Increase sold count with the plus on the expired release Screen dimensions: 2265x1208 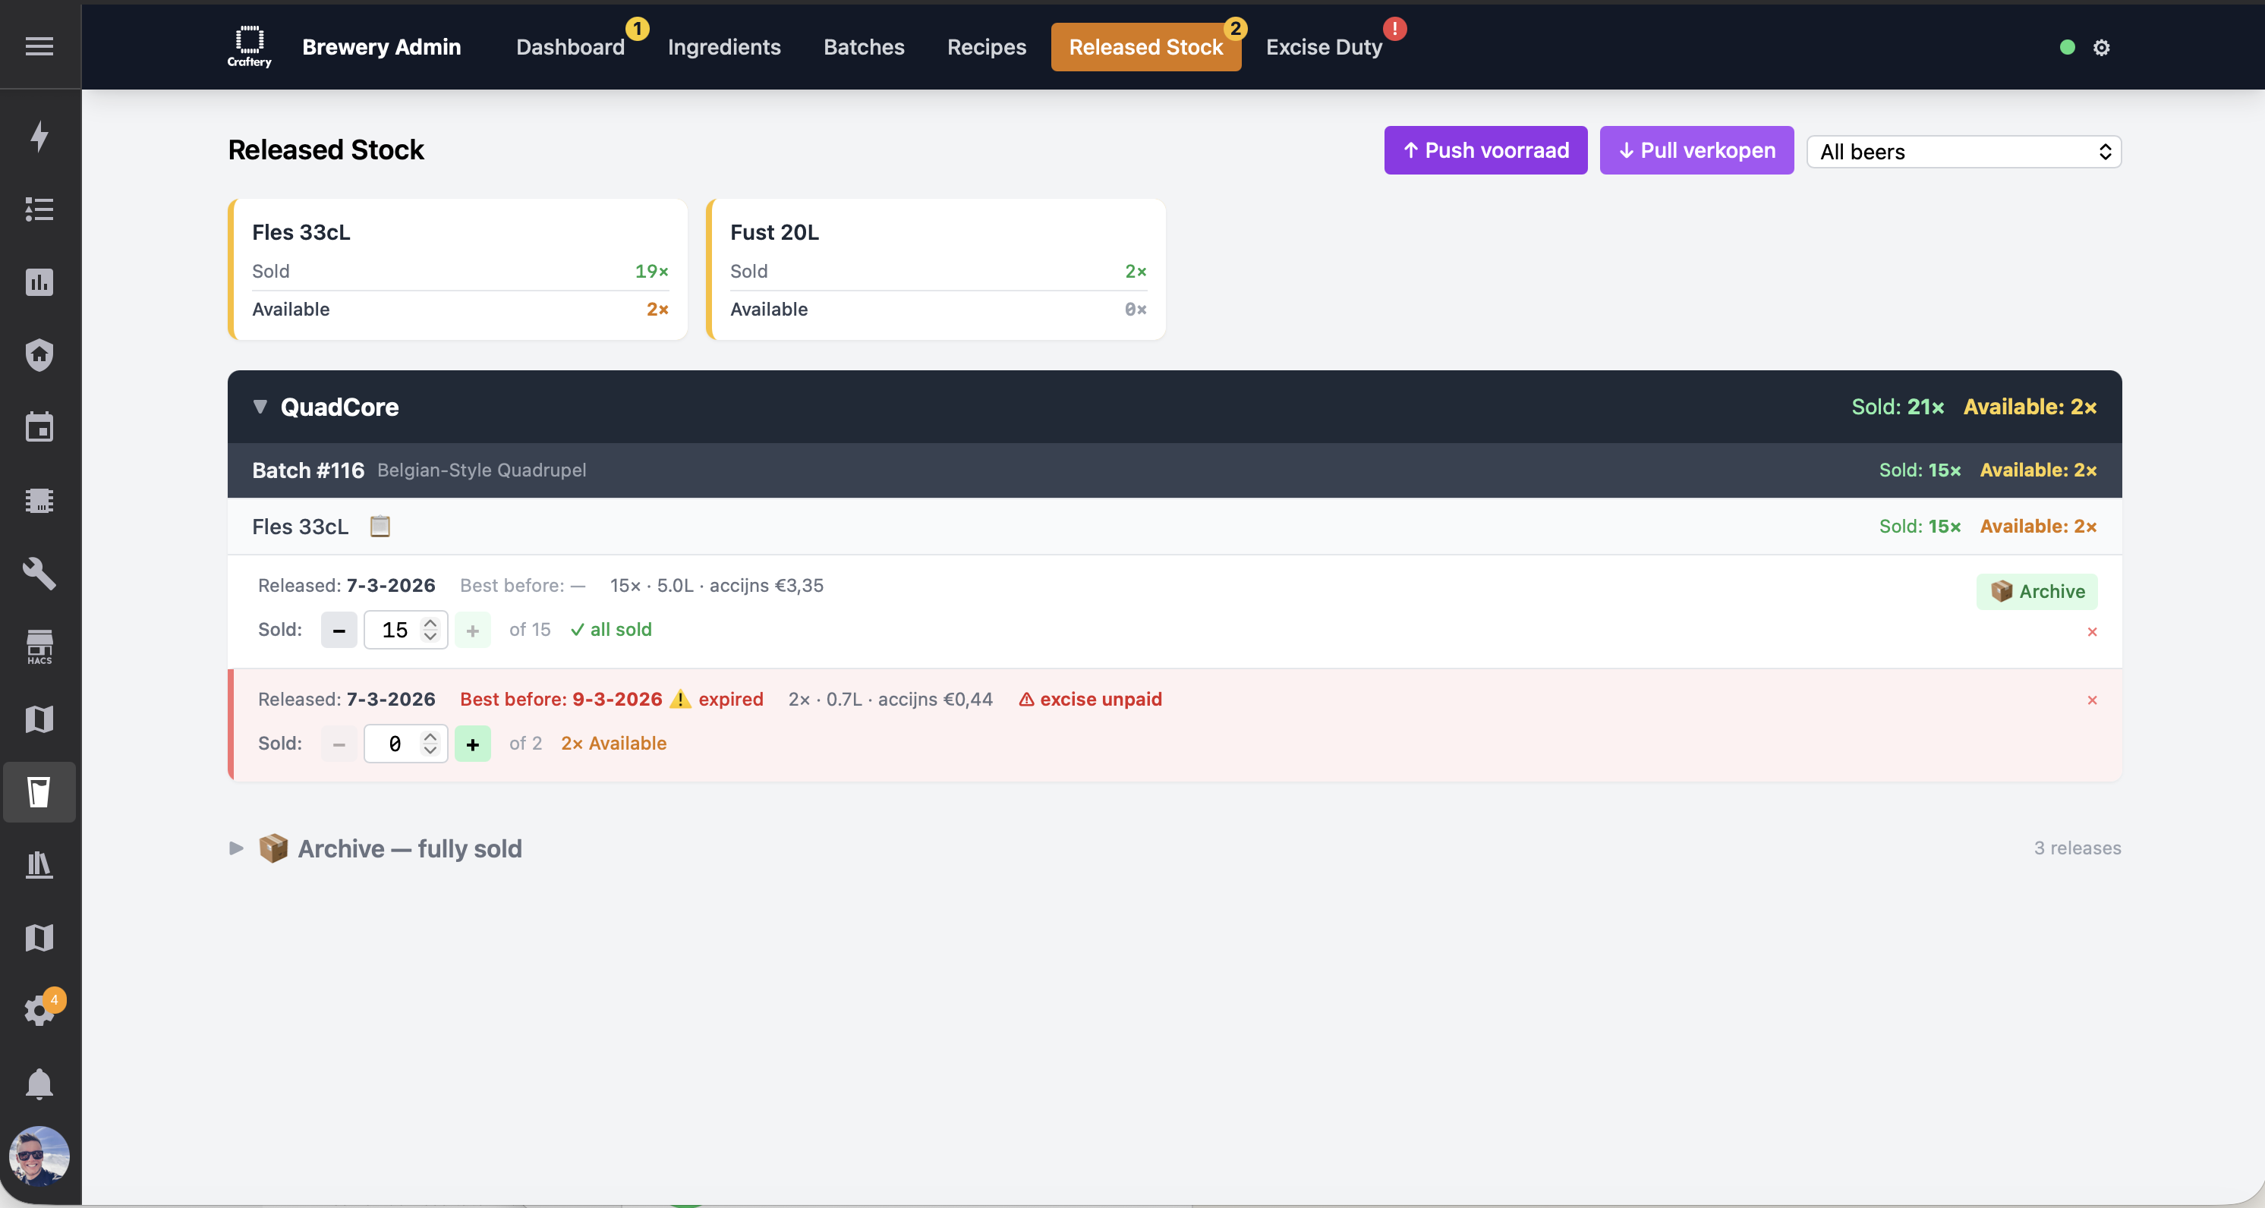(x=472, y=744)
